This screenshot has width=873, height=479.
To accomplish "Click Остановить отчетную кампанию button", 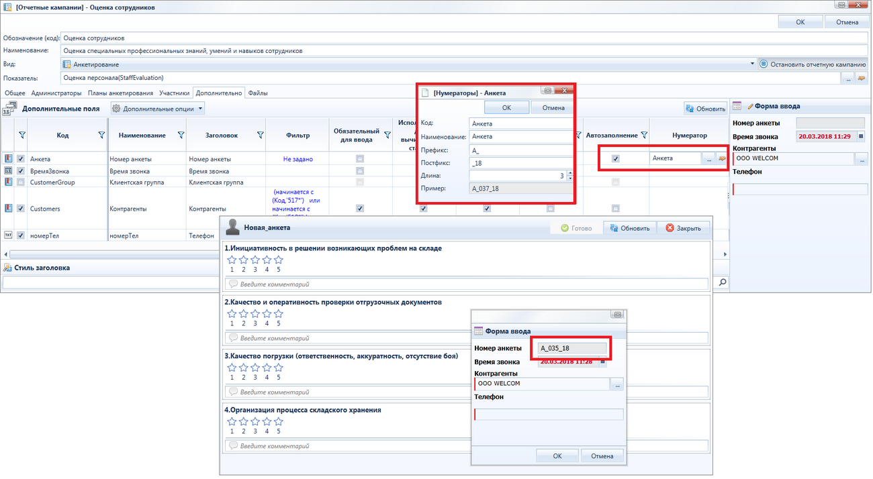I will tap(813, 64).
